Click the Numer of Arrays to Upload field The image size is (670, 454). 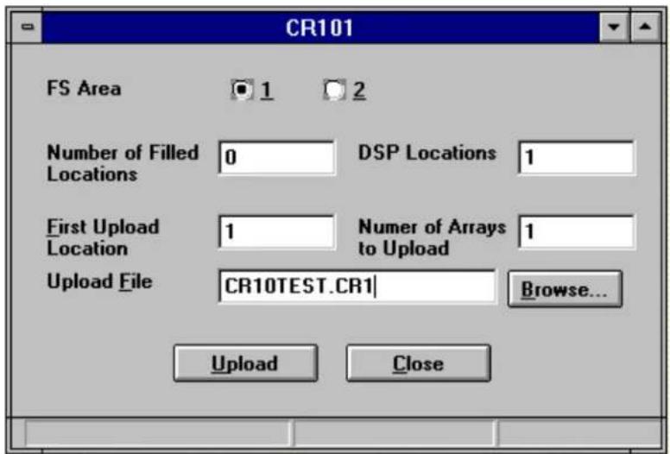pos(577,232)
